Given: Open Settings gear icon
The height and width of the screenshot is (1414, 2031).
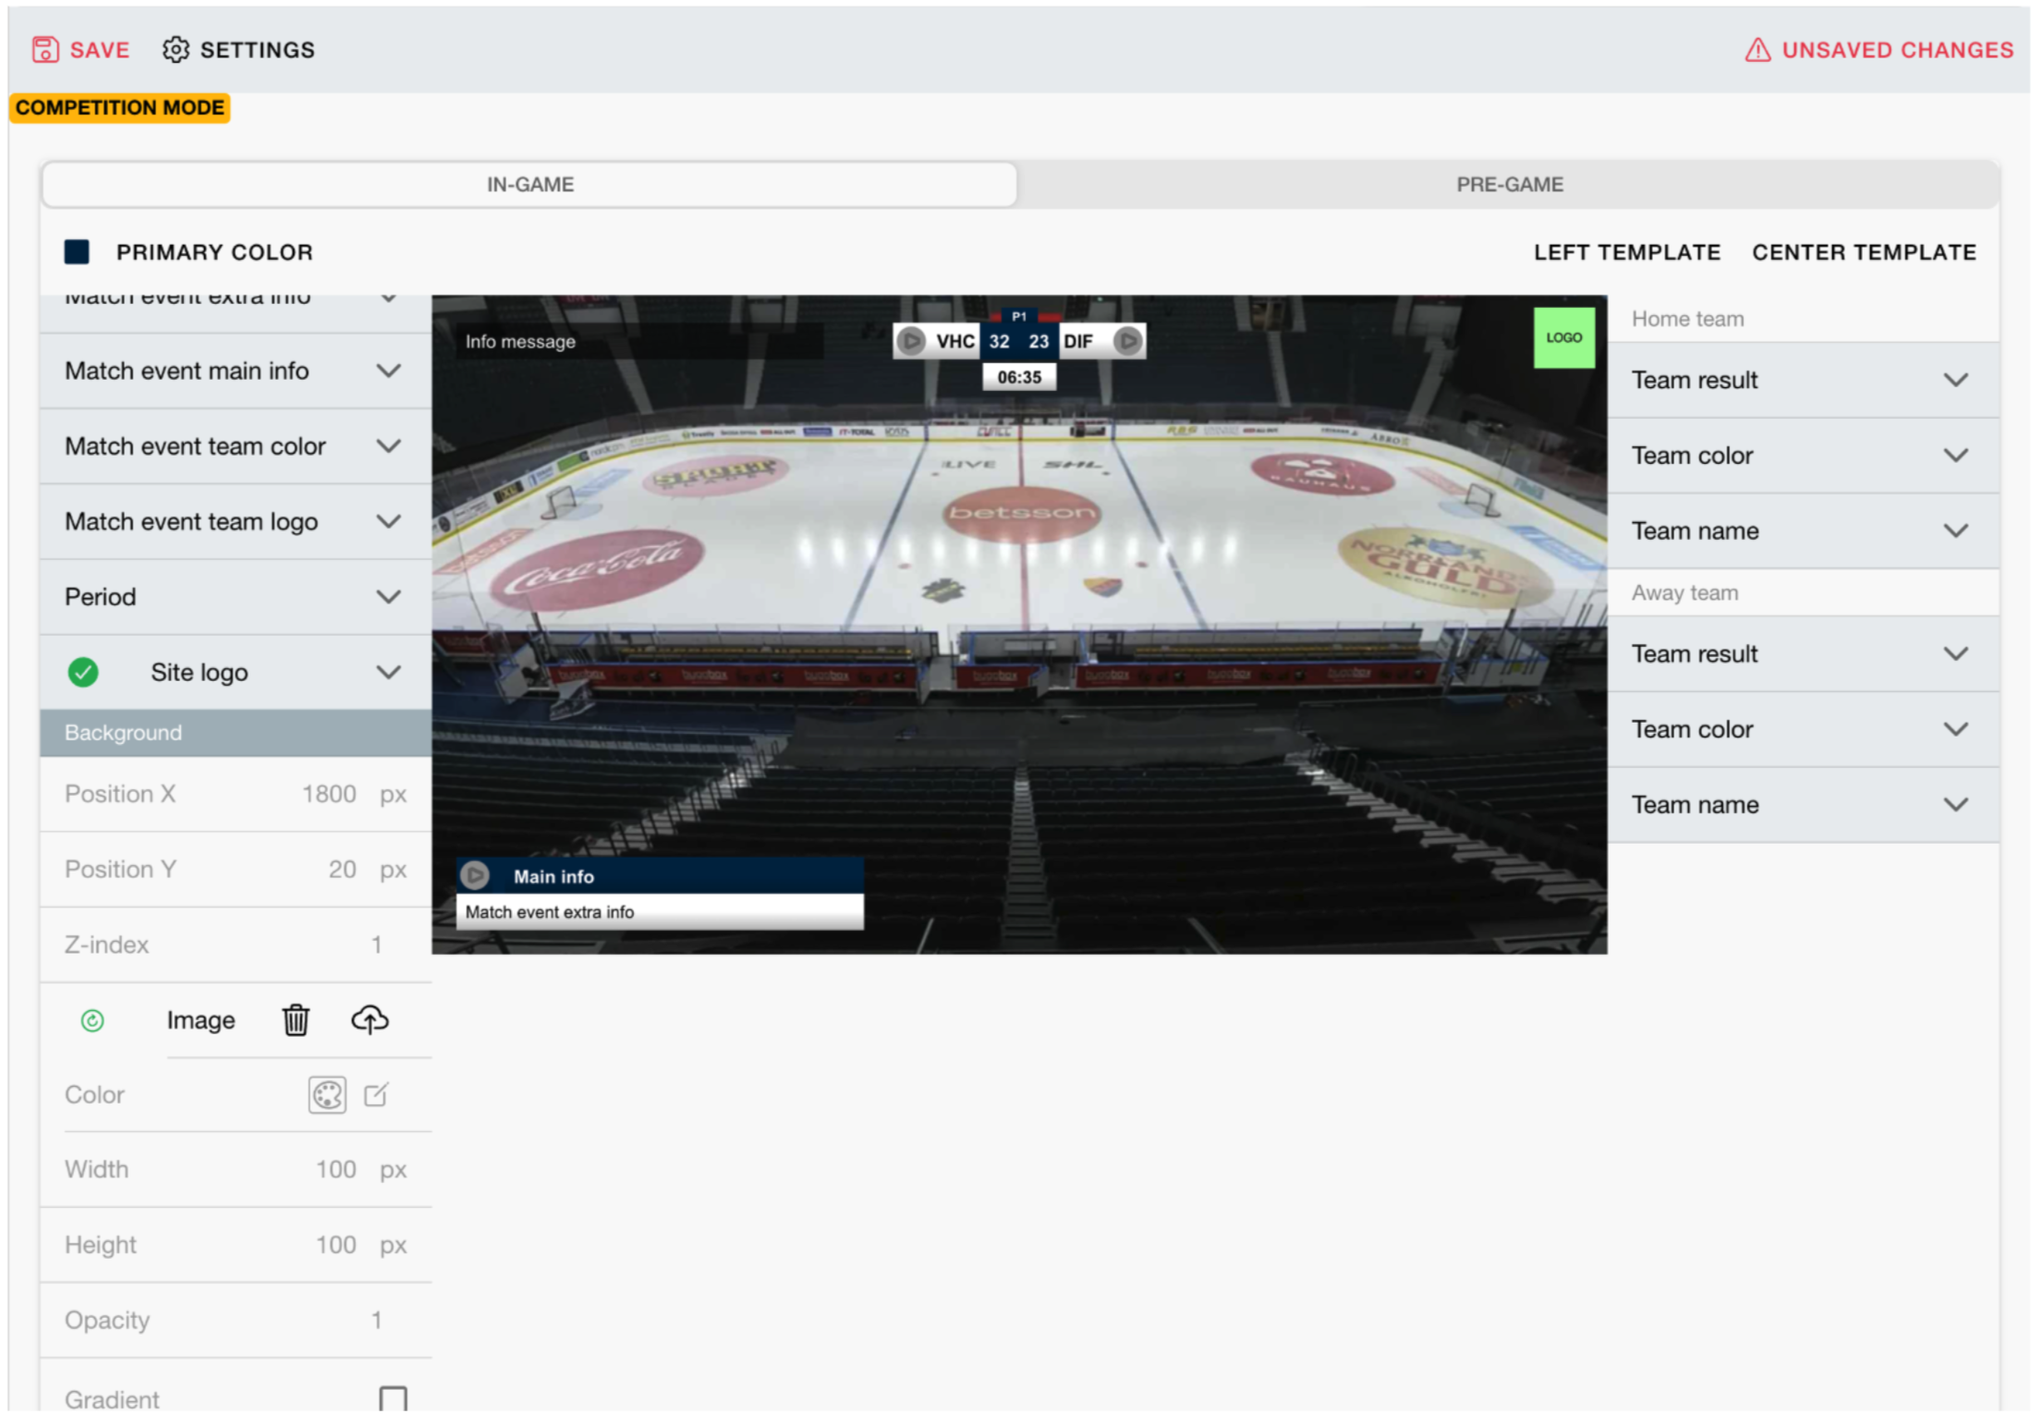Looking at the screenshot, I should pos(176,49).
